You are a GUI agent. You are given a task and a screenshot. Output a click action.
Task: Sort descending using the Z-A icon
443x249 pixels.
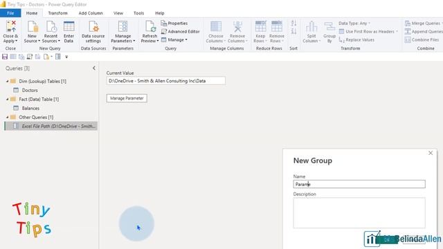[293, 31]
